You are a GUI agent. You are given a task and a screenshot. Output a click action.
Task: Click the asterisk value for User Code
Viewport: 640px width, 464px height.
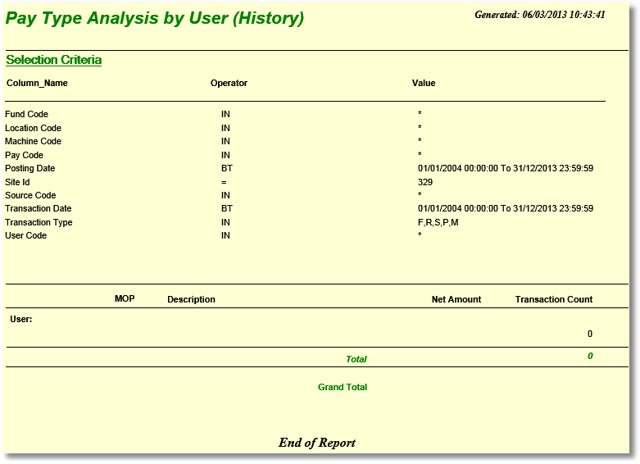tap(420, 234)
